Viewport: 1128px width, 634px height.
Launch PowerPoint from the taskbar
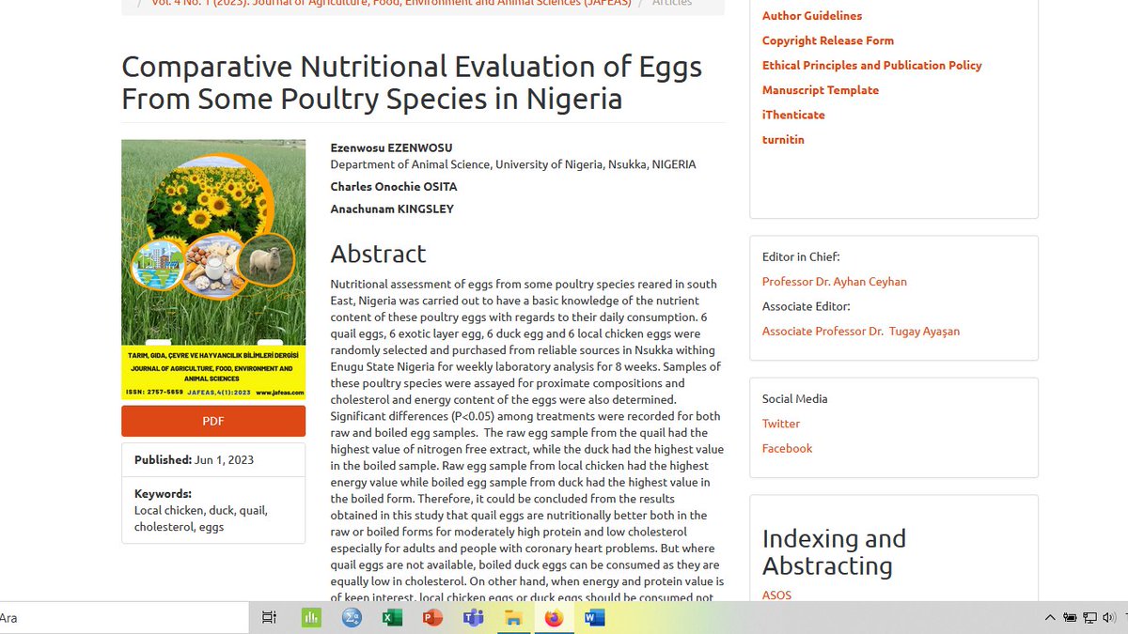coord(432,617)
